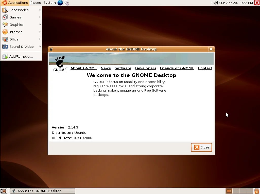The width and height of the screenshot is (260, 194).
Task: Click the GNOME foot icon in title bar
Action: point(51,49)
